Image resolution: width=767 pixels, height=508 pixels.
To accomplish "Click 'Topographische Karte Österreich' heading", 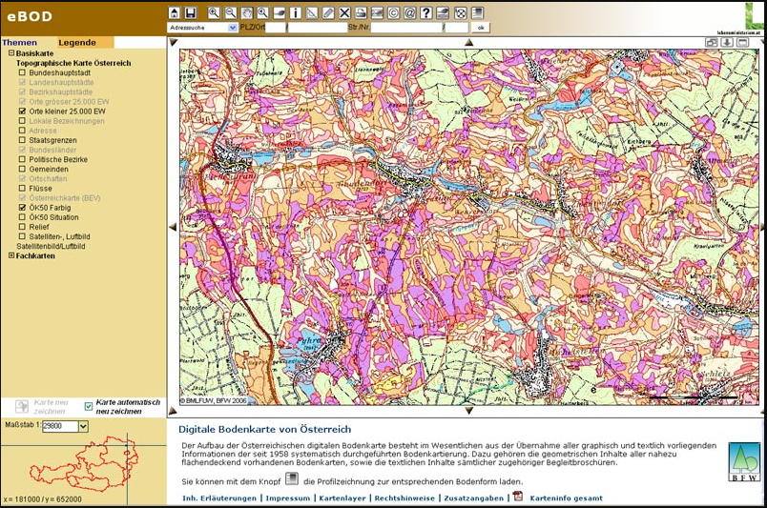I will click(73, 63).
